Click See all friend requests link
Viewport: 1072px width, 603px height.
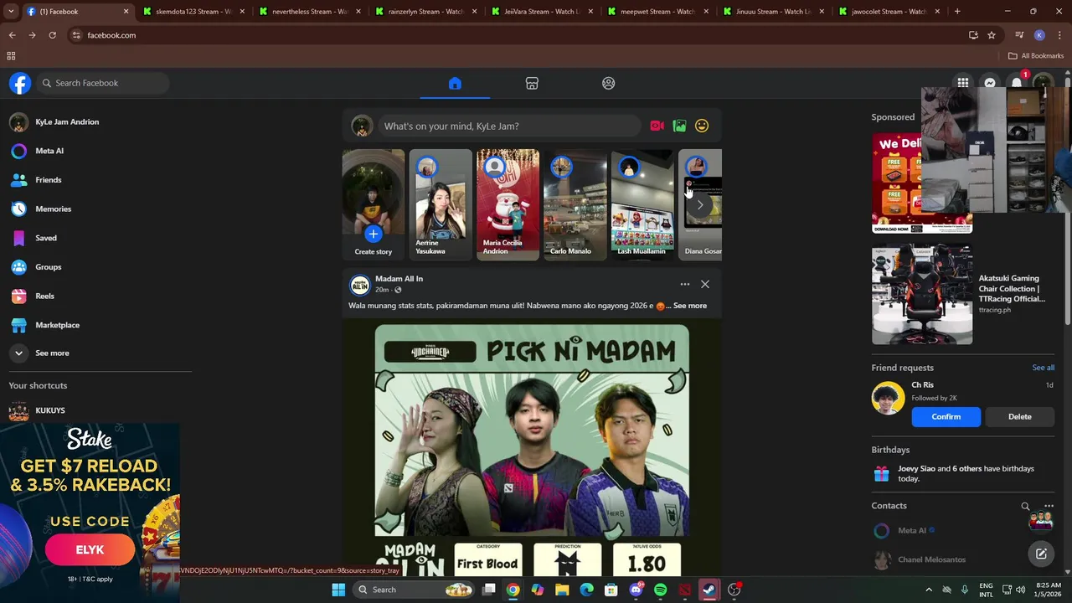pos(1043,368)
